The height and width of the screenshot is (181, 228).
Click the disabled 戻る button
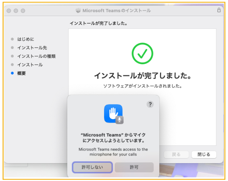coord(176,154)
